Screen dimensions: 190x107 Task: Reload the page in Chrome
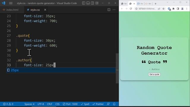pyautogui.click(x=131, y=9)
